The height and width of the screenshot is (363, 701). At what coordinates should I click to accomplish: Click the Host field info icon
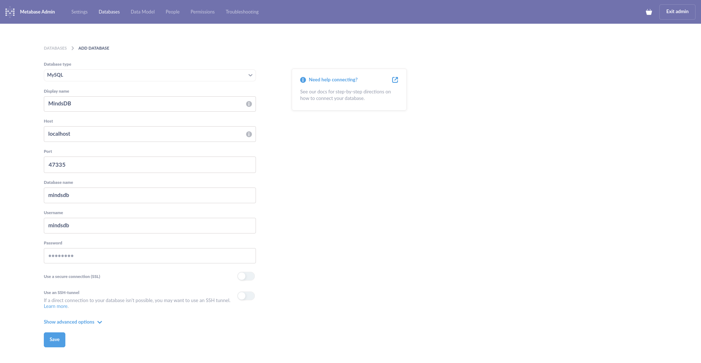pos(249,134)
